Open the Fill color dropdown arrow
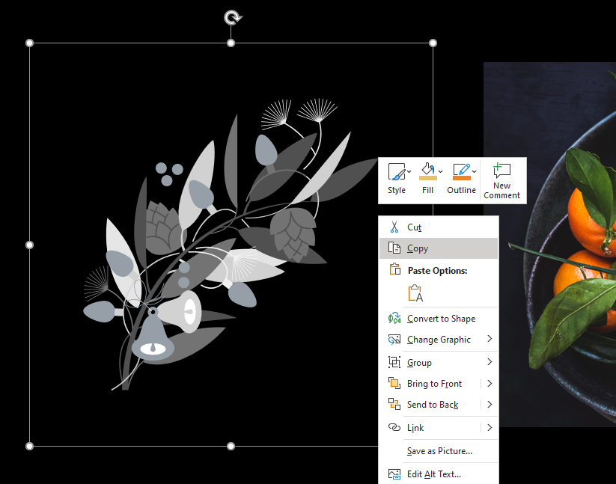The width and height of the screenshot is (616, 484). (x=440, y=171)
